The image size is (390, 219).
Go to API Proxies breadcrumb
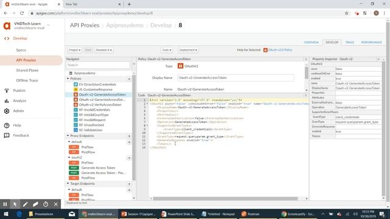point(85,26)
